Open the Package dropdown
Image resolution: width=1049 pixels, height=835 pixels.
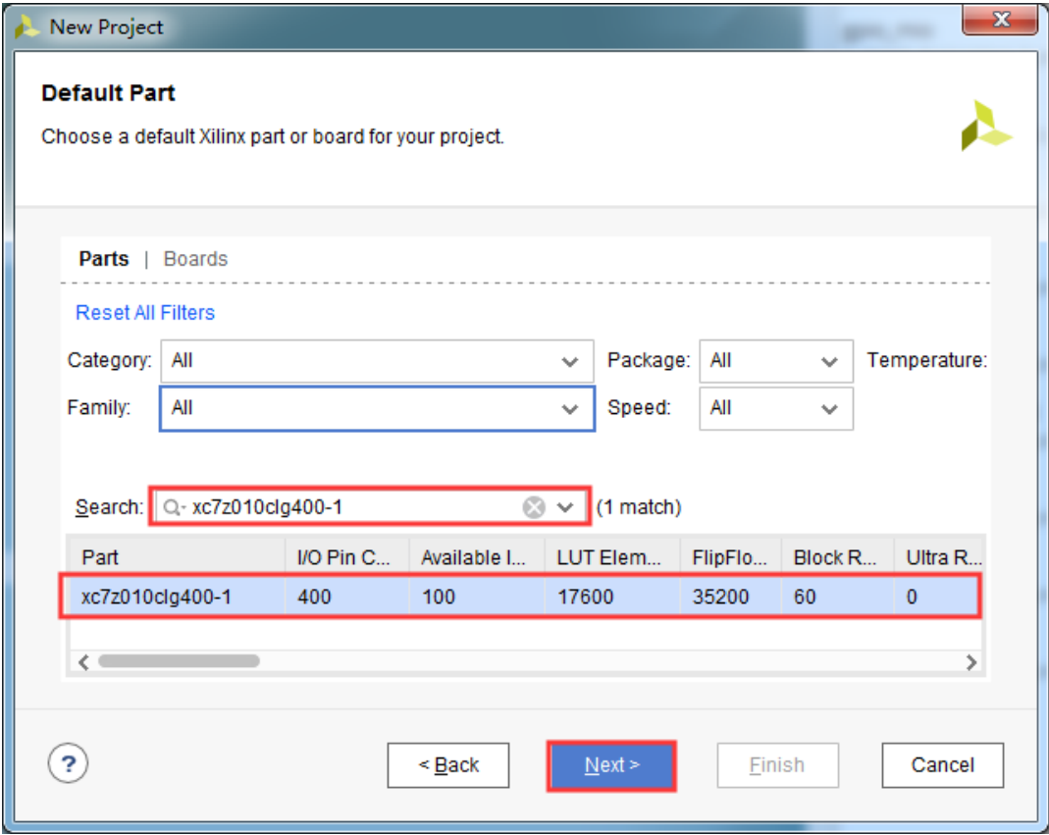(x=776, y=361)
